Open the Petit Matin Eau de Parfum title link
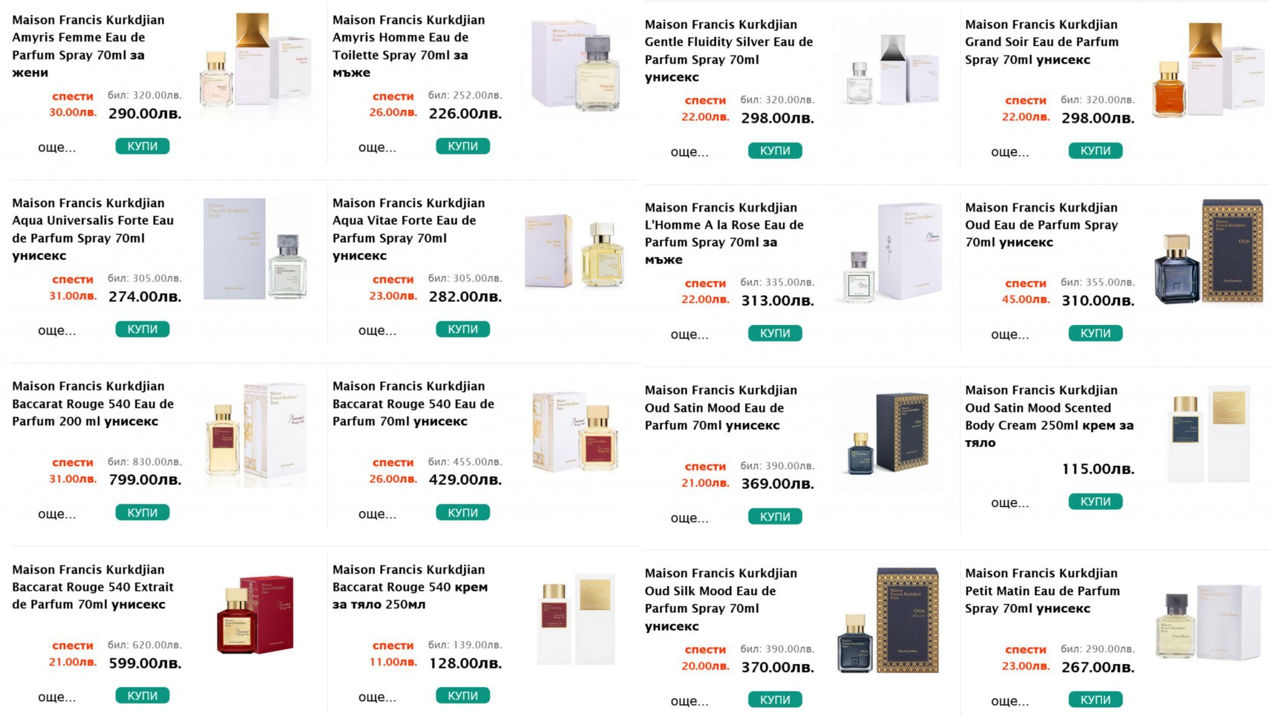This screenshot has height=716, width=1270. [1042, 591]
